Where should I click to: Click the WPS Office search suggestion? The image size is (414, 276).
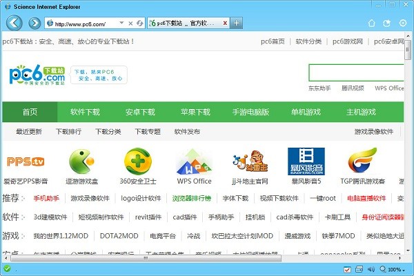point(389,88)
